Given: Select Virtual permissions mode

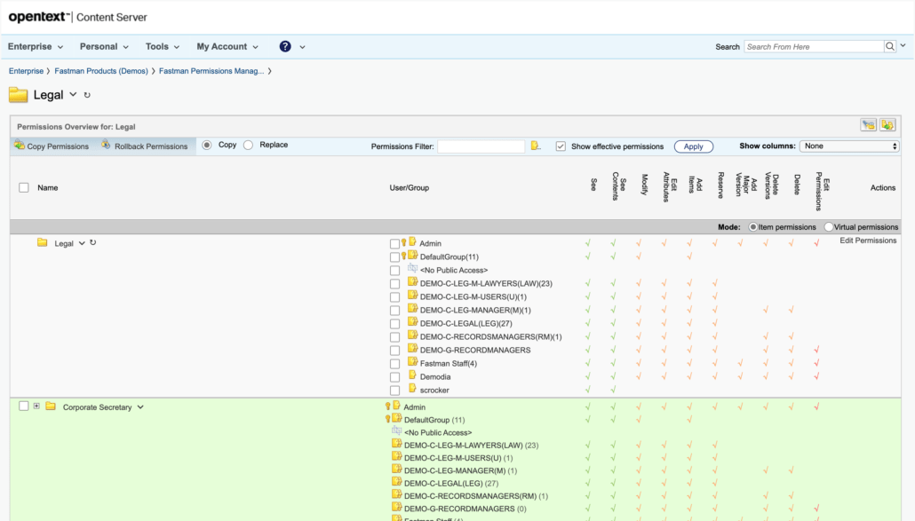Looking at the screenshot, I should point(829,227).
